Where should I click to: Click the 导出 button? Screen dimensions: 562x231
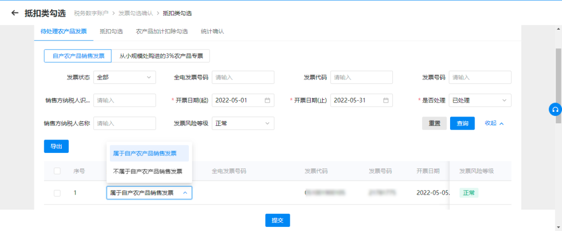point(56,146)
